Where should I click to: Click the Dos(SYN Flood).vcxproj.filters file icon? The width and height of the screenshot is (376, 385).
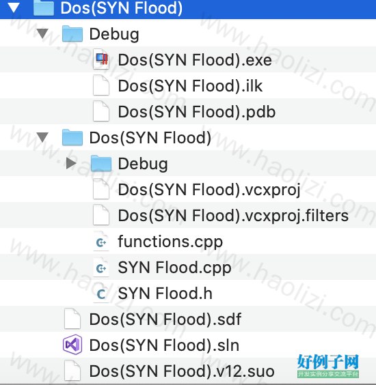101,215
